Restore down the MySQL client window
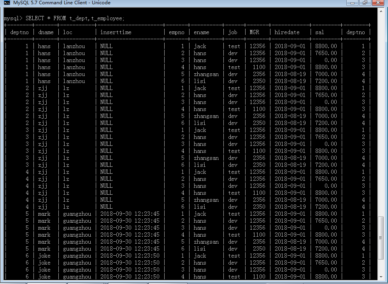The width and height of the screenshot is (388, 284). tap(365, 3)
